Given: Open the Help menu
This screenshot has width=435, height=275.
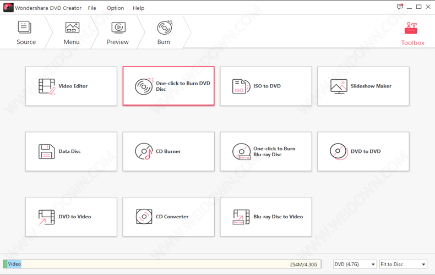Looking at the screenshot, I should point(139,8).
